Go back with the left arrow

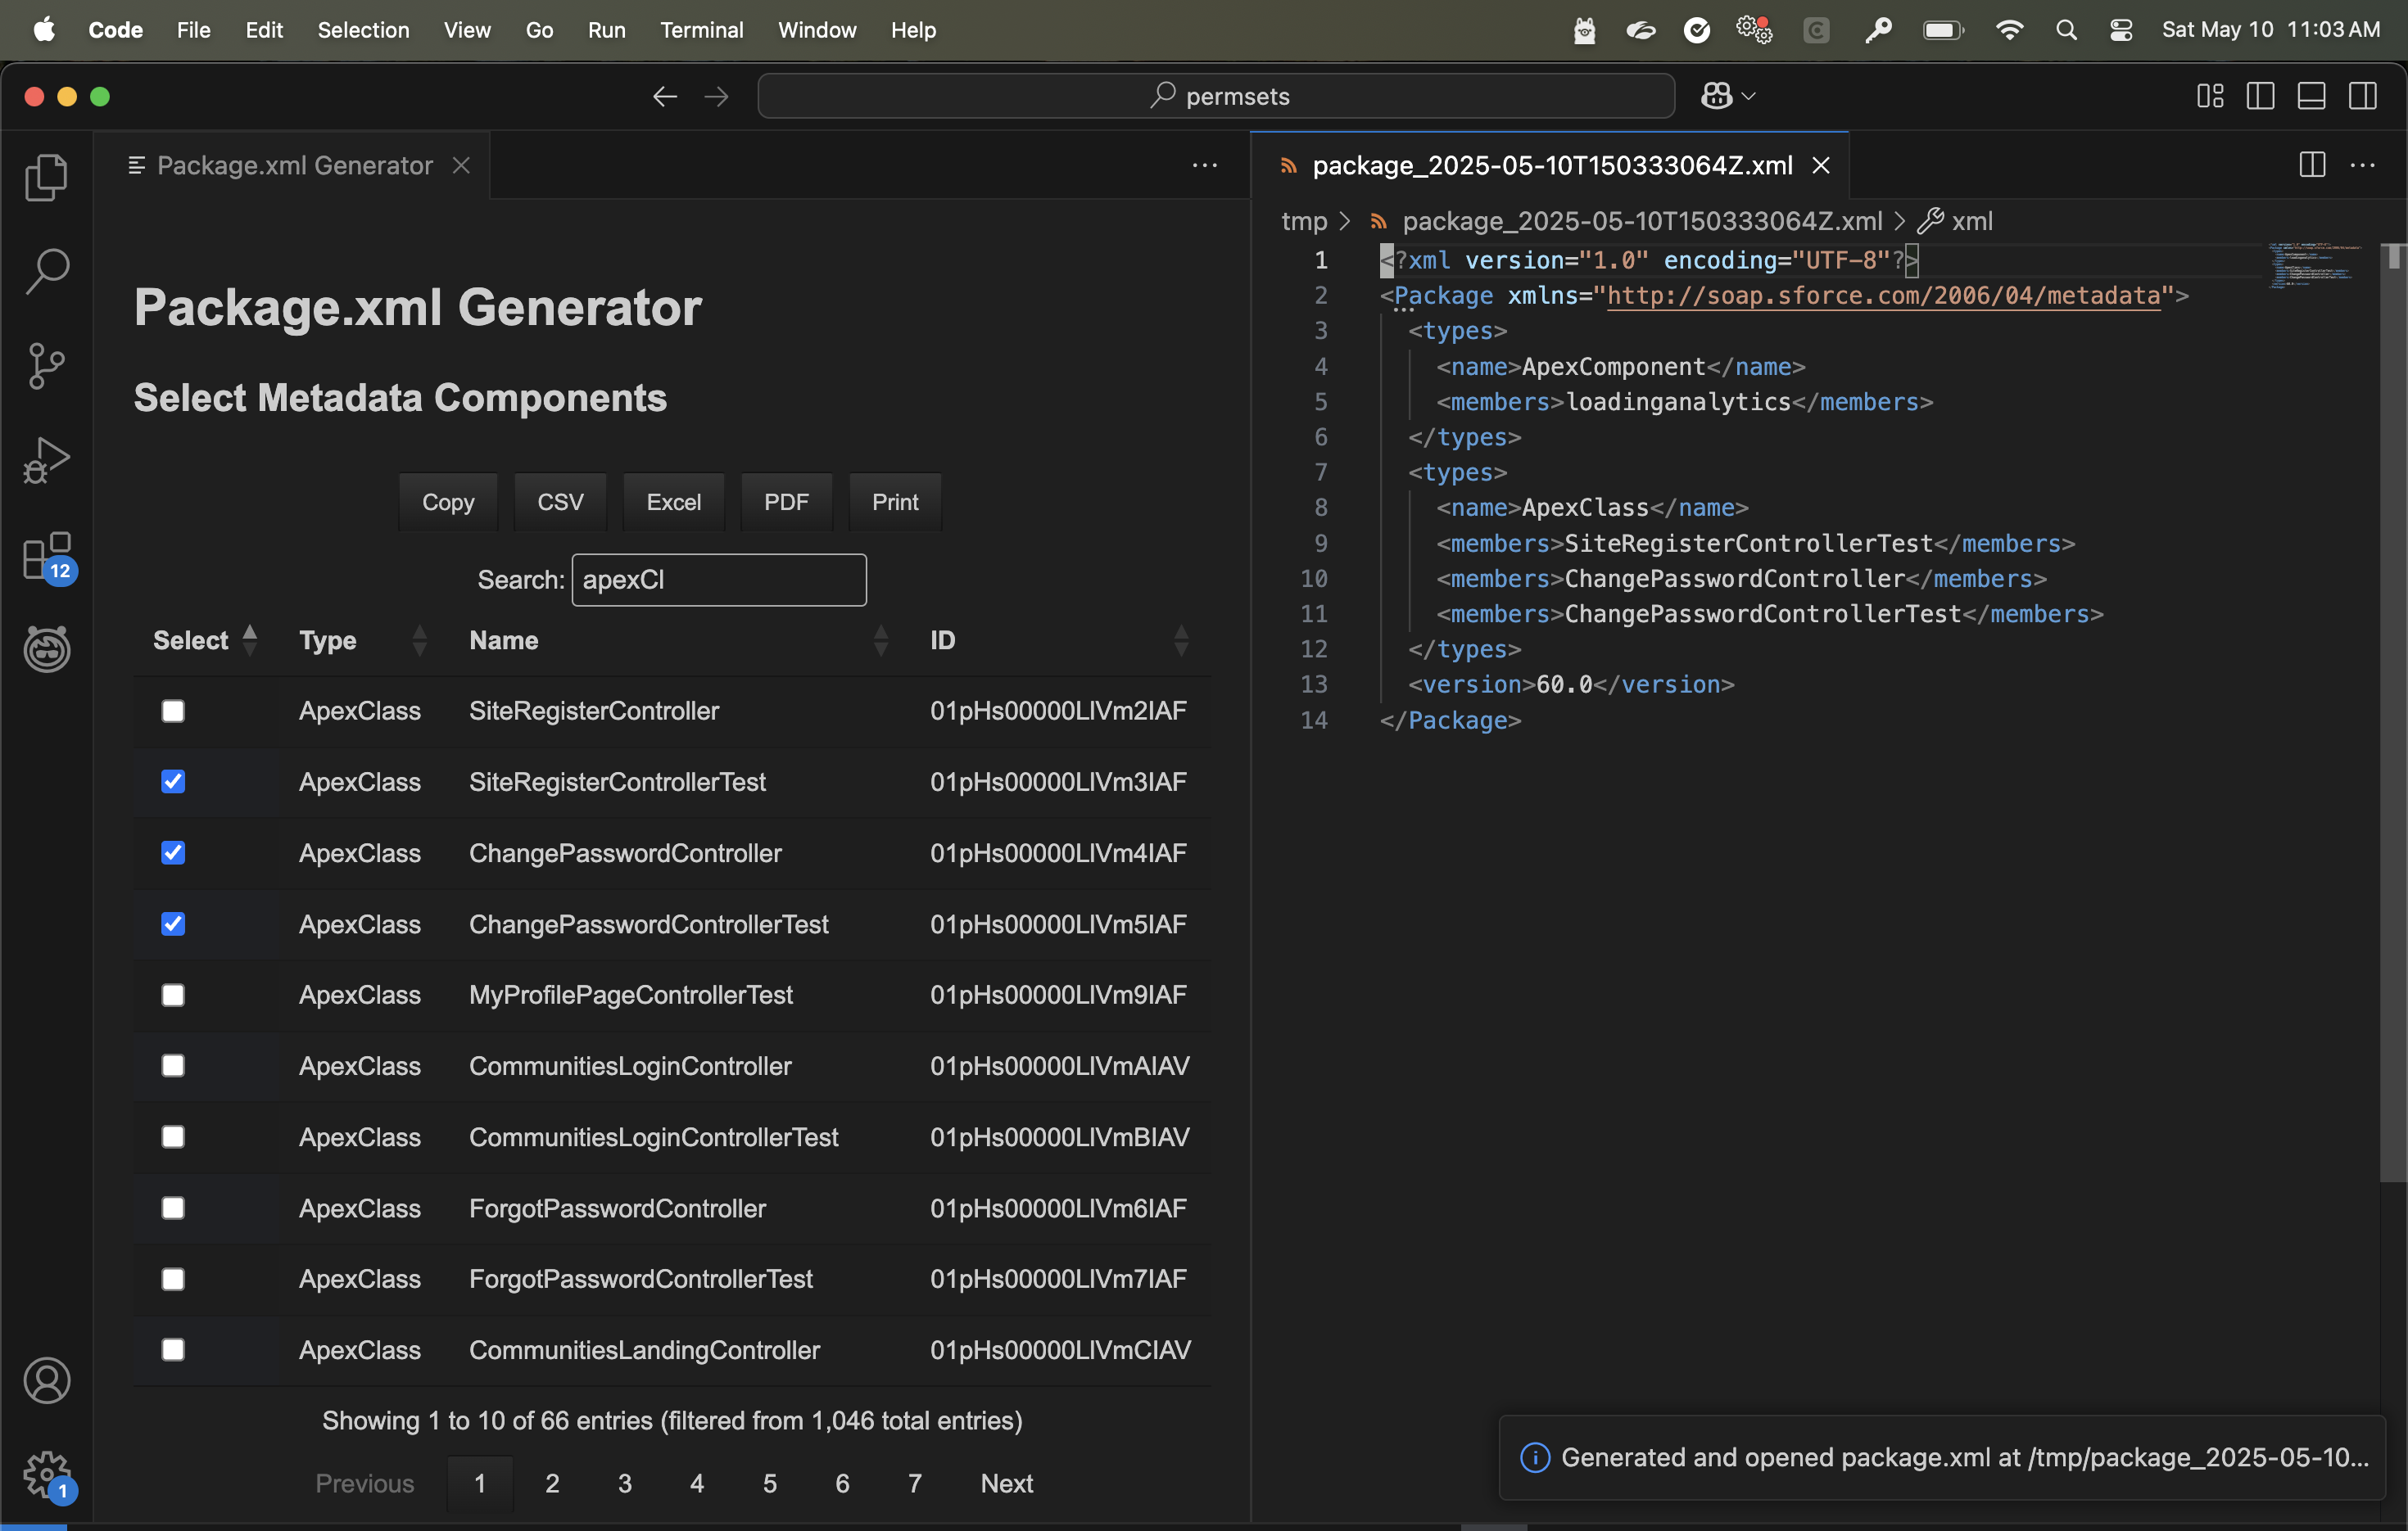pyautogui.click(x=665, y=96)
